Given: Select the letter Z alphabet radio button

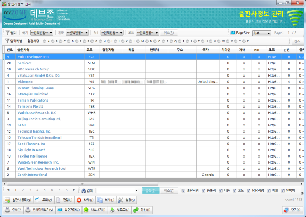Looking at the screenshot, I should (x=244, y=41).
